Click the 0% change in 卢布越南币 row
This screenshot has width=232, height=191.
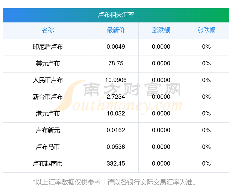click(206, 164)
